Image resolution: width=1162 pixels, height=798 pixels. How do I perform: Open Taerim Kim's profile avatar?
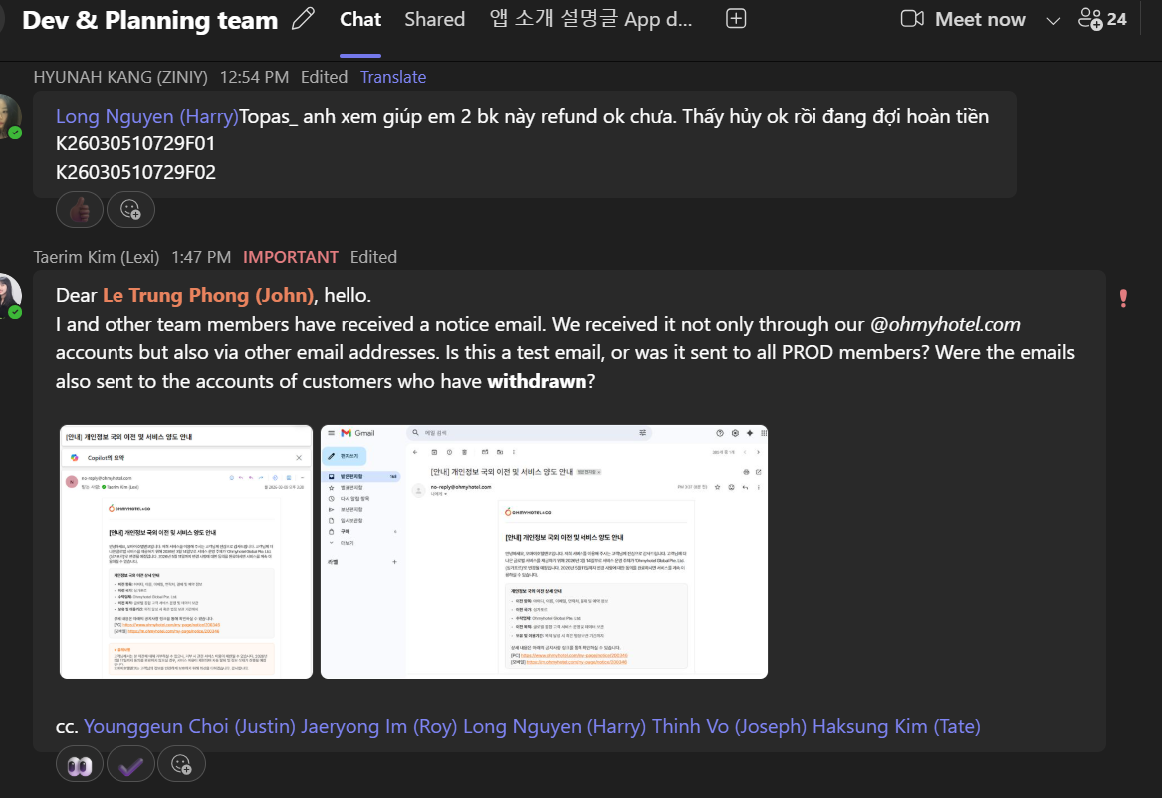click(8, 297)
